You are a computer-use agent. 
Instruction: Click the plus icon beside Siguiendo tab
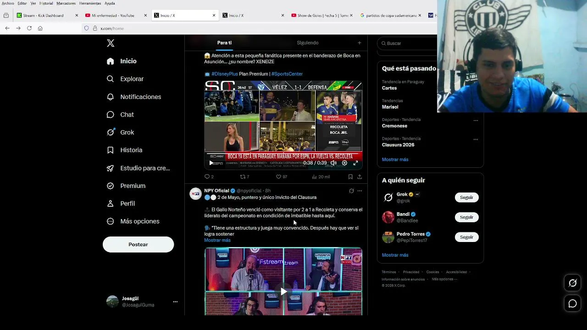(359, 43)
